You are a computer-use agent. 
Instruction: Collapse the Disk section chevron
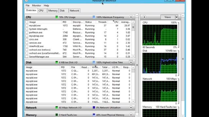pyautogui.click(x=131, y=62)
